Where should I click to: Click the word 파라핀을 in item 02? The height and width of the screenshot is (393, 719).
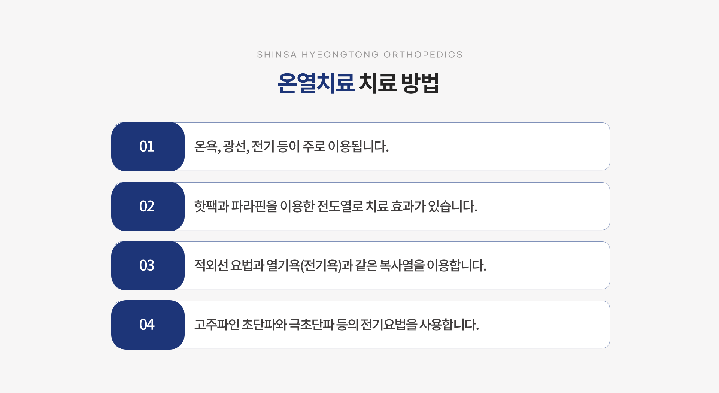coord(254,206)
